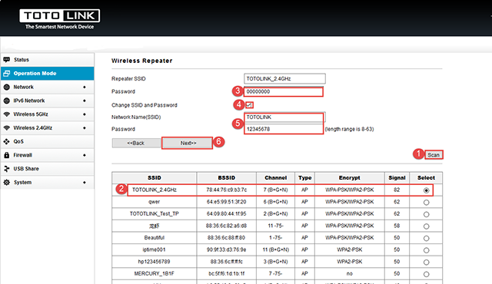Viewport: 492px width, 284px height.
Task: Click the TOTOLINK logo in header
Action: pos(60,19)
